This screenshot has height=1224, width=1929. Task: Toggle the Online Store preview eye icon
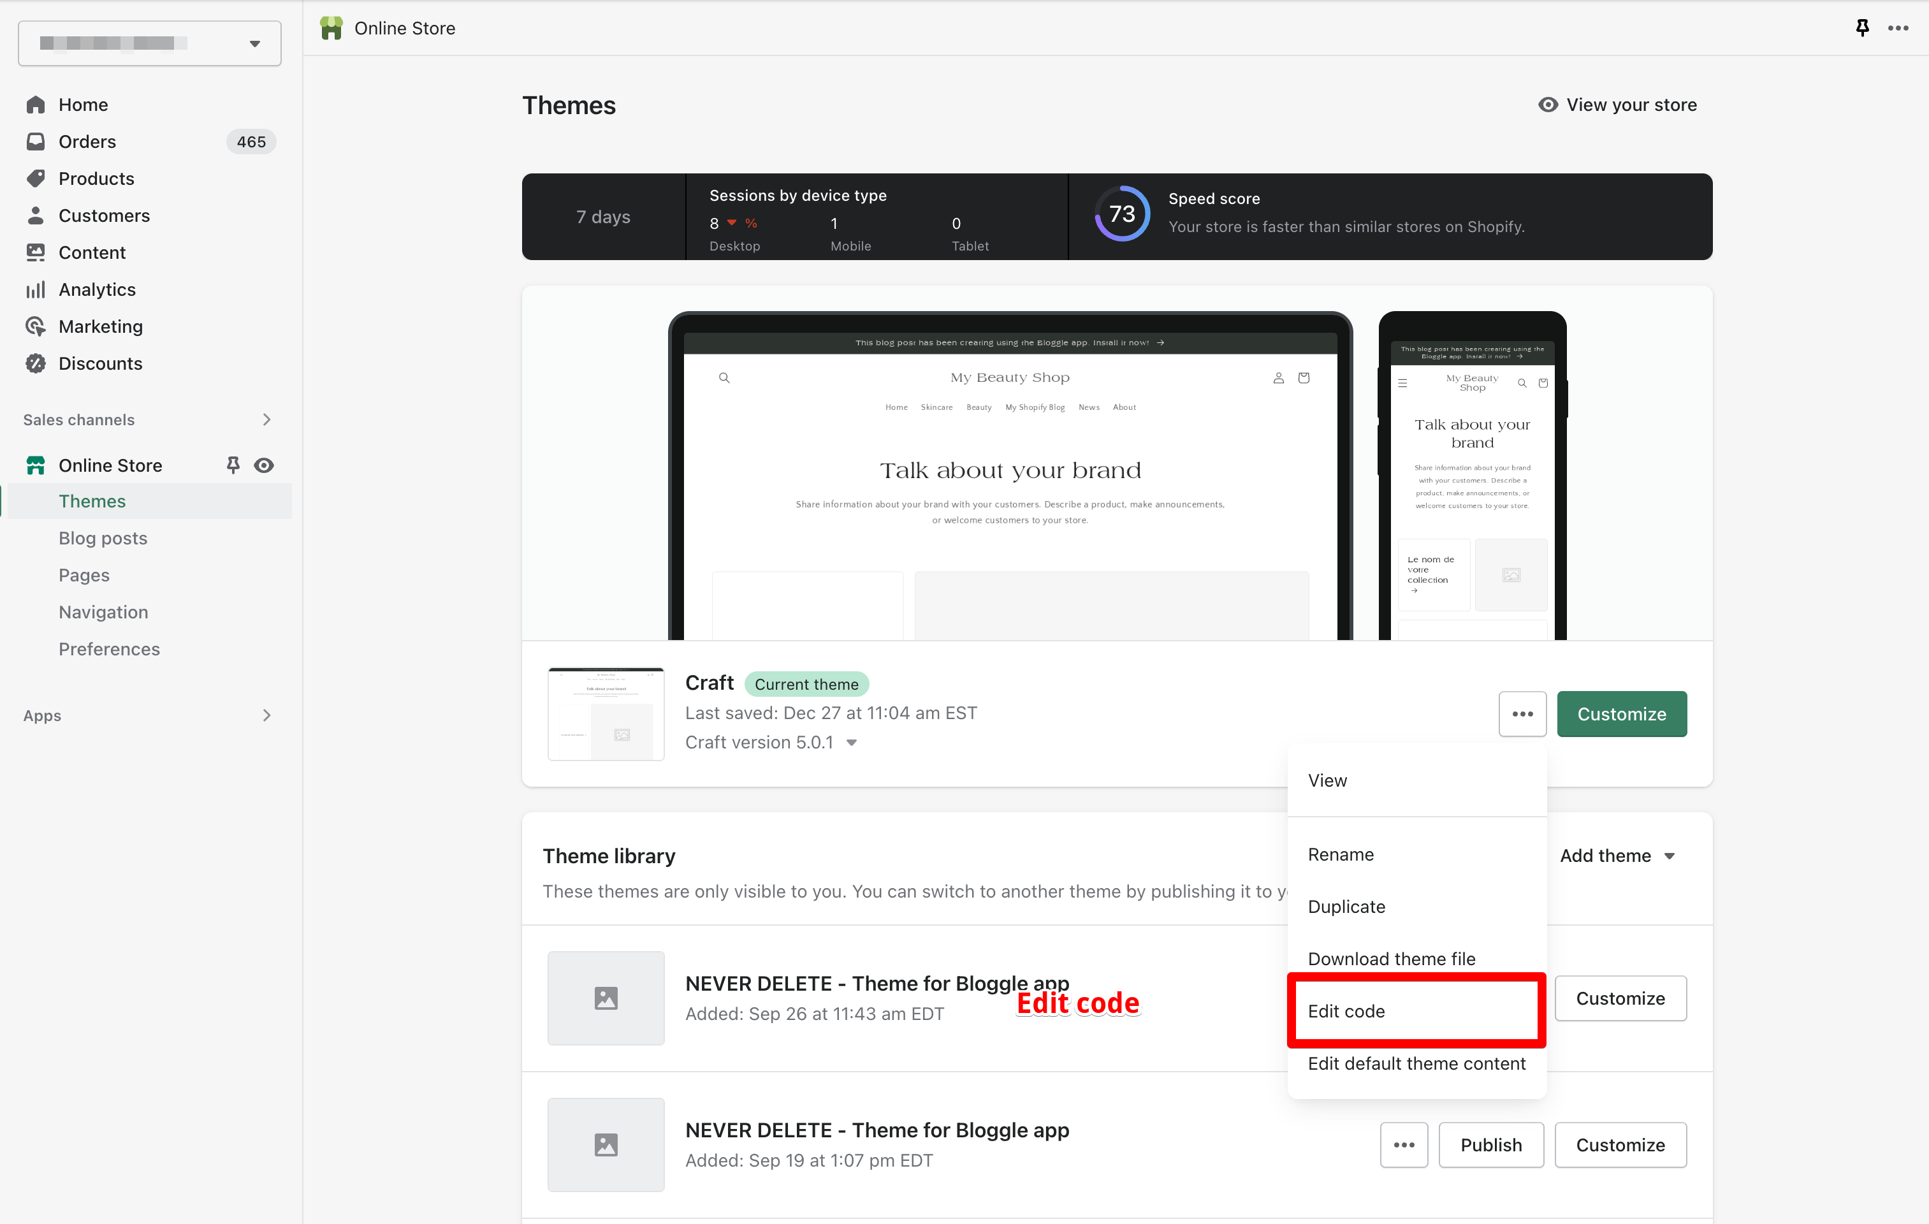265,465
